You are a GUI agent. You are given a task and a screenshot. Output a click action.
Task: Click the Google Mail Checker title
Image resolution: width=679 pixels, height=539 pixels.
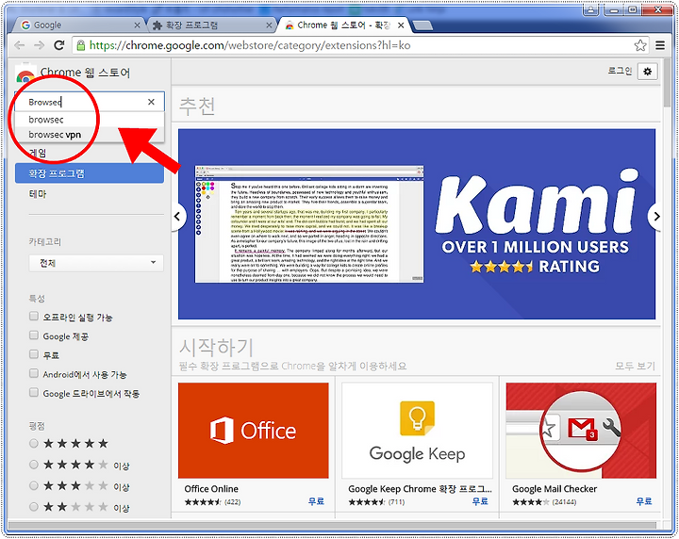pyautogui.click(x=555, y=489)
